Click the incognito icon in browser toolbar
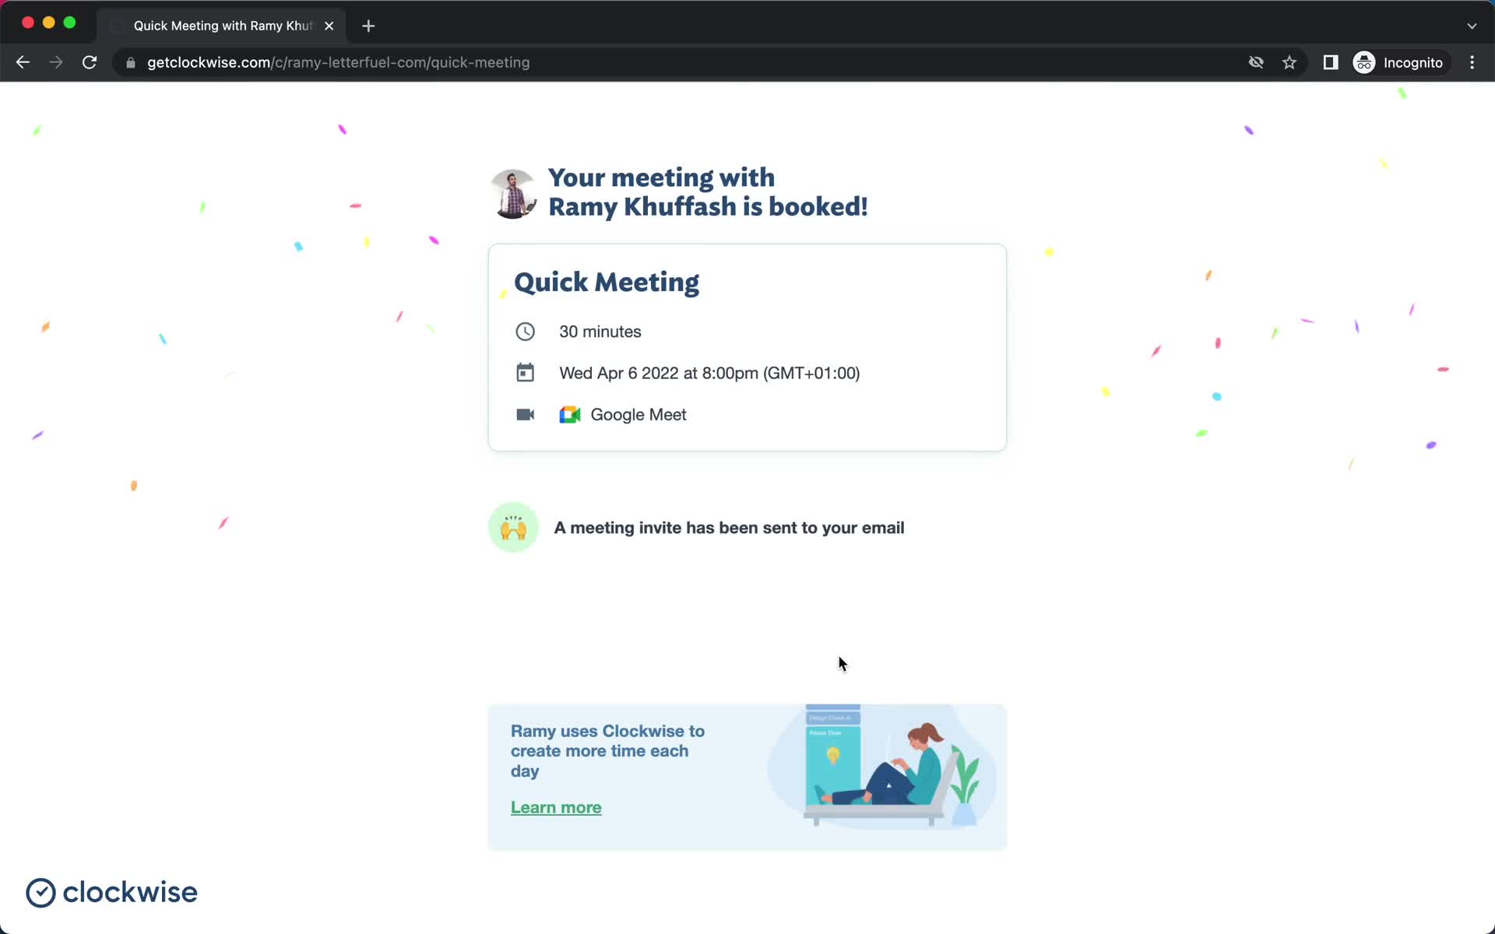The width and height of the screenshot is (1495, 934). [1363, 62]
